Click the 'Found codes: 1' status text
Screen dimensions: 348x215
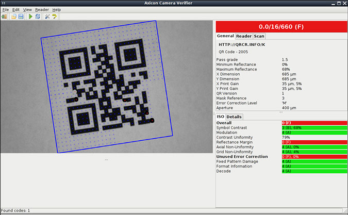coord(15,210)
